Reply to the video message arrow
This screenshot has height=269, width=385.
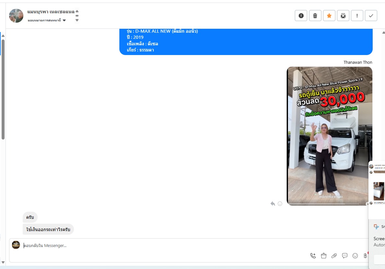(x=272, y=204)
